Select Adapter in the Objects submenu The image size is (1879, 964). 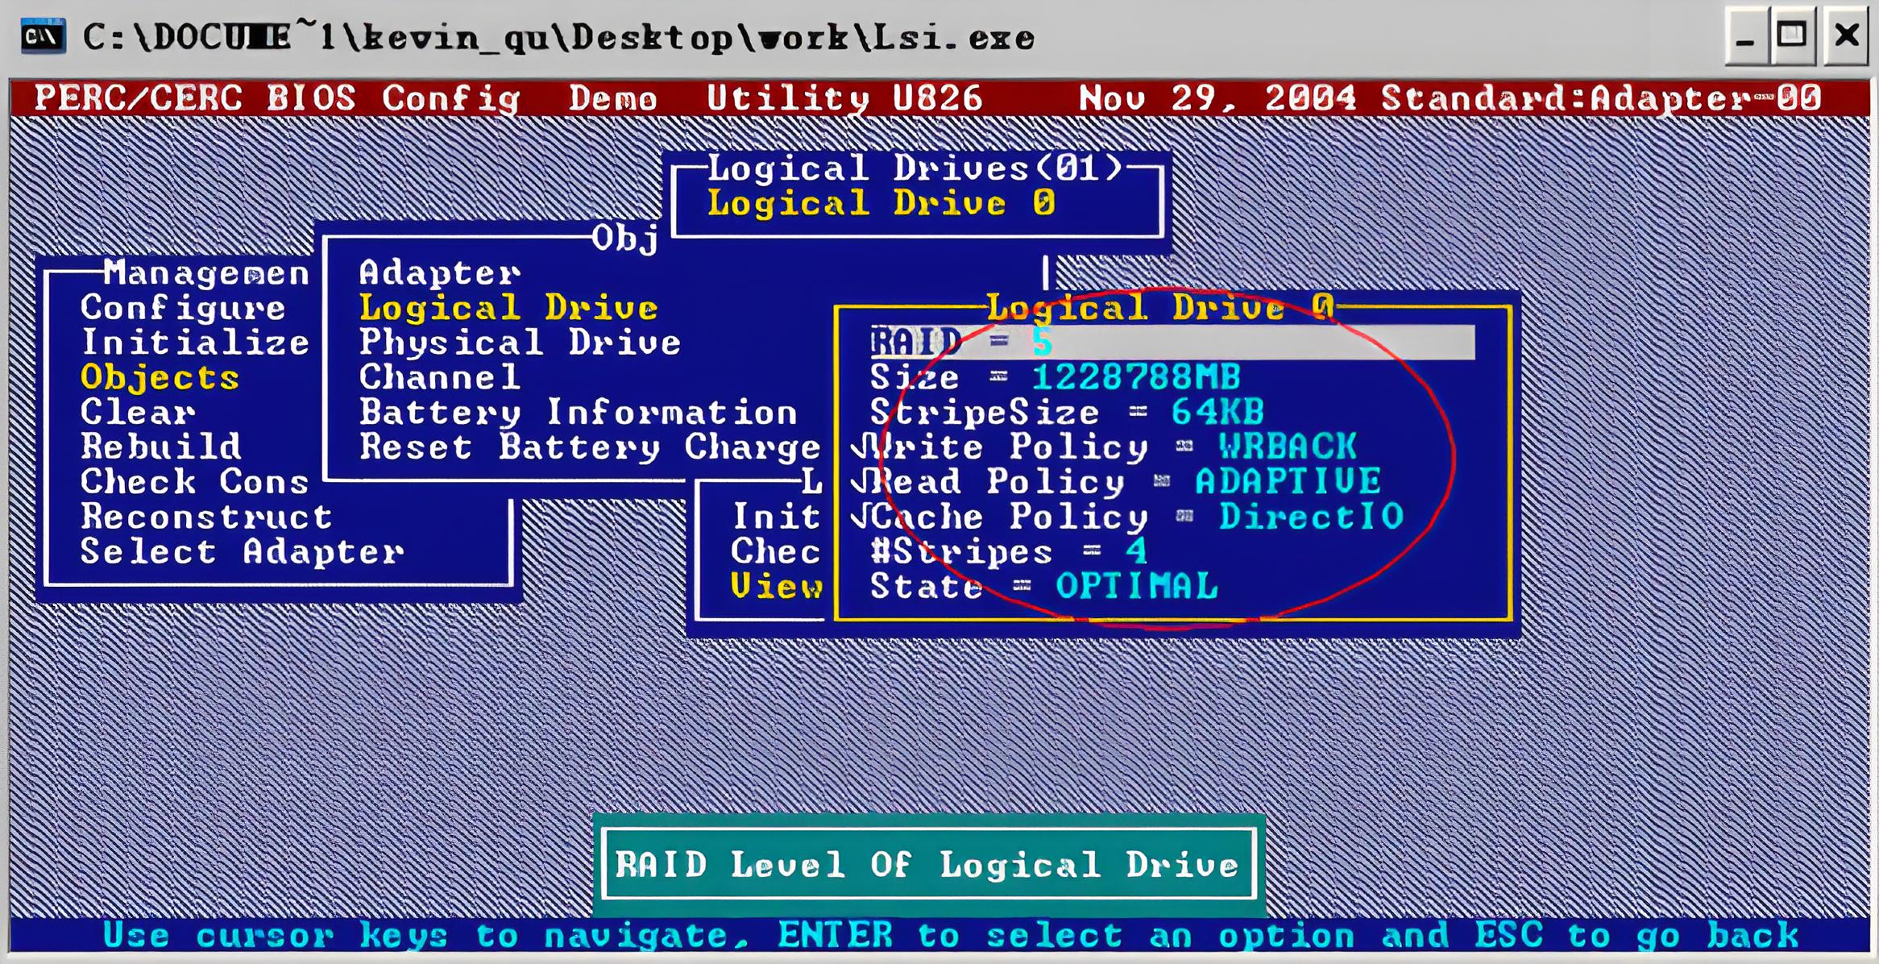440,273
